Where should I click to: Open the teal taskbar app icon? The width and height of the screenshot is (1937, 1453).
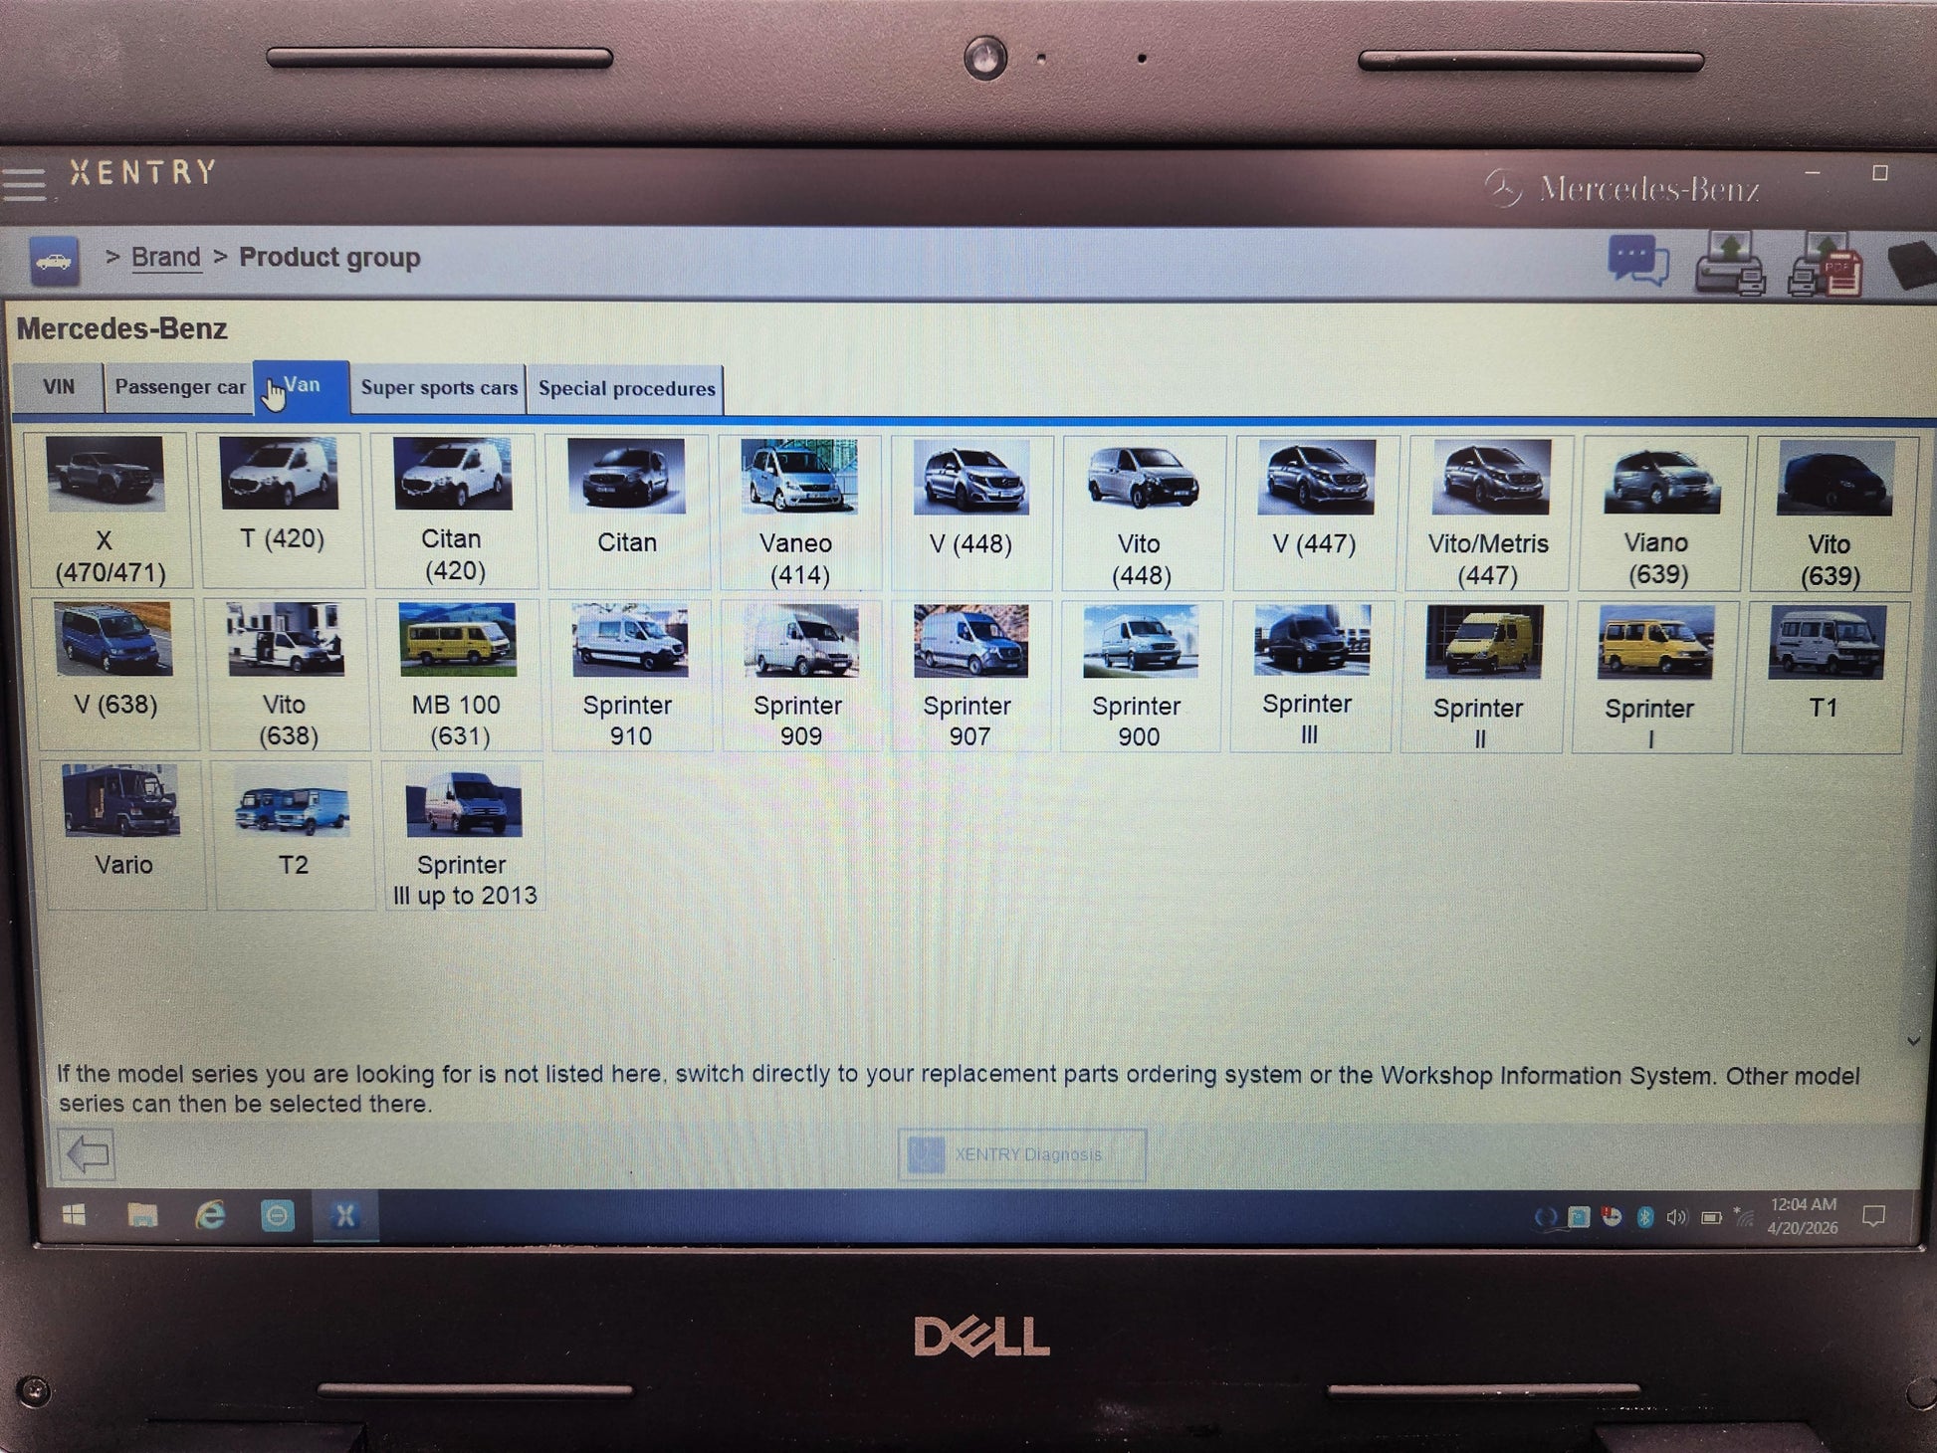(277, 1215)
